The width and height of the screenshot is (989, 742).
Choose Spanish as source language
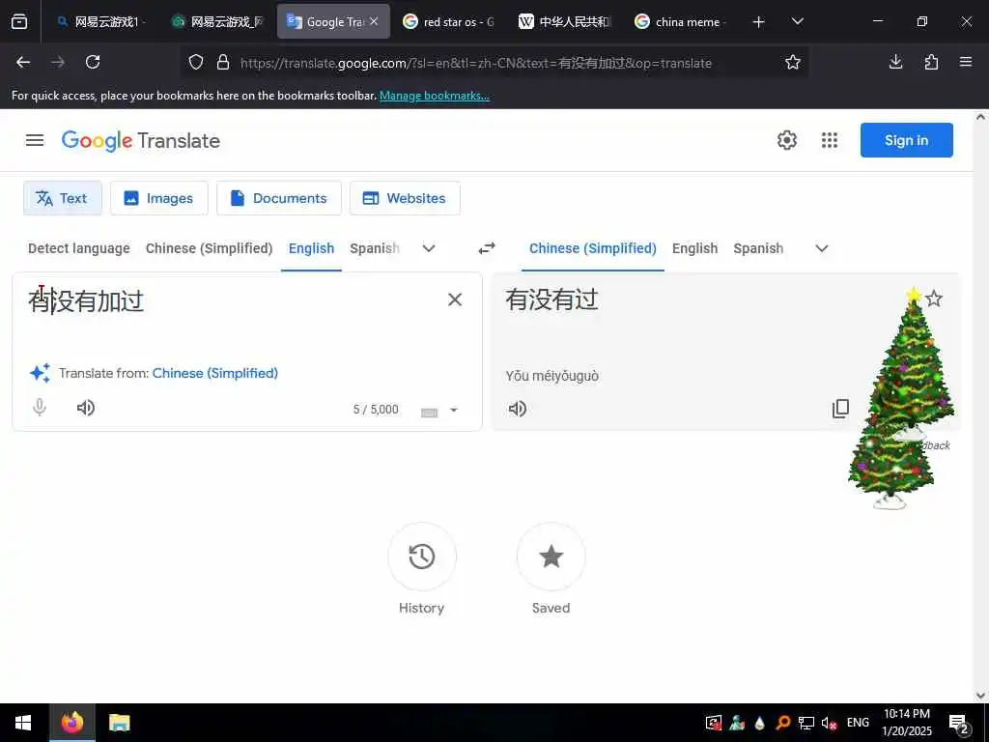375,248
